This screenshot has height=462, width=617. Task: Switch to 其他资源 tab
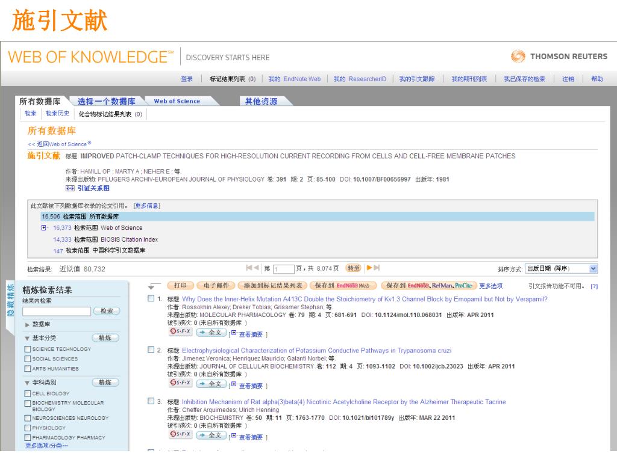click(262, 101)
